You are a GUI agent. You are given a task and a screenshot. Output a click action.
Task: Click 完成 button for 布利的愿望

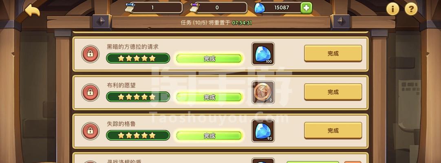click(333, 92)
